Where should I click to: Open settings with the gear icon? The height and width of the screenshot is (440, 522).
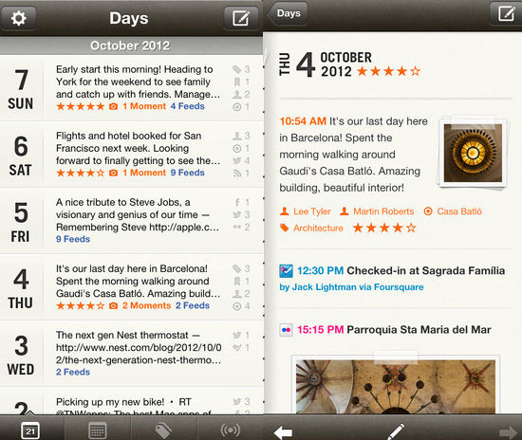pos(18,18)
